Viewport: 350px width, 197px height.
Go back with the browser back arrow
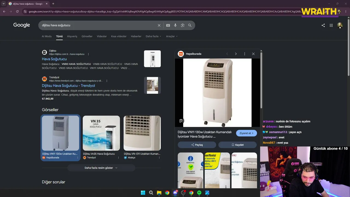point(4,11)
